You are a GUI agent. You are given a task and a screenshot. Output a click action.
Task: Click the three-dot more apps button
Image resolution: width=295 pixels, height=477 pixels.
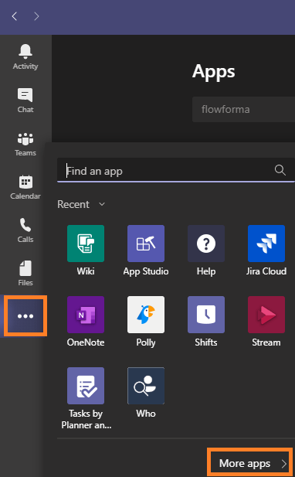[25, 315]
